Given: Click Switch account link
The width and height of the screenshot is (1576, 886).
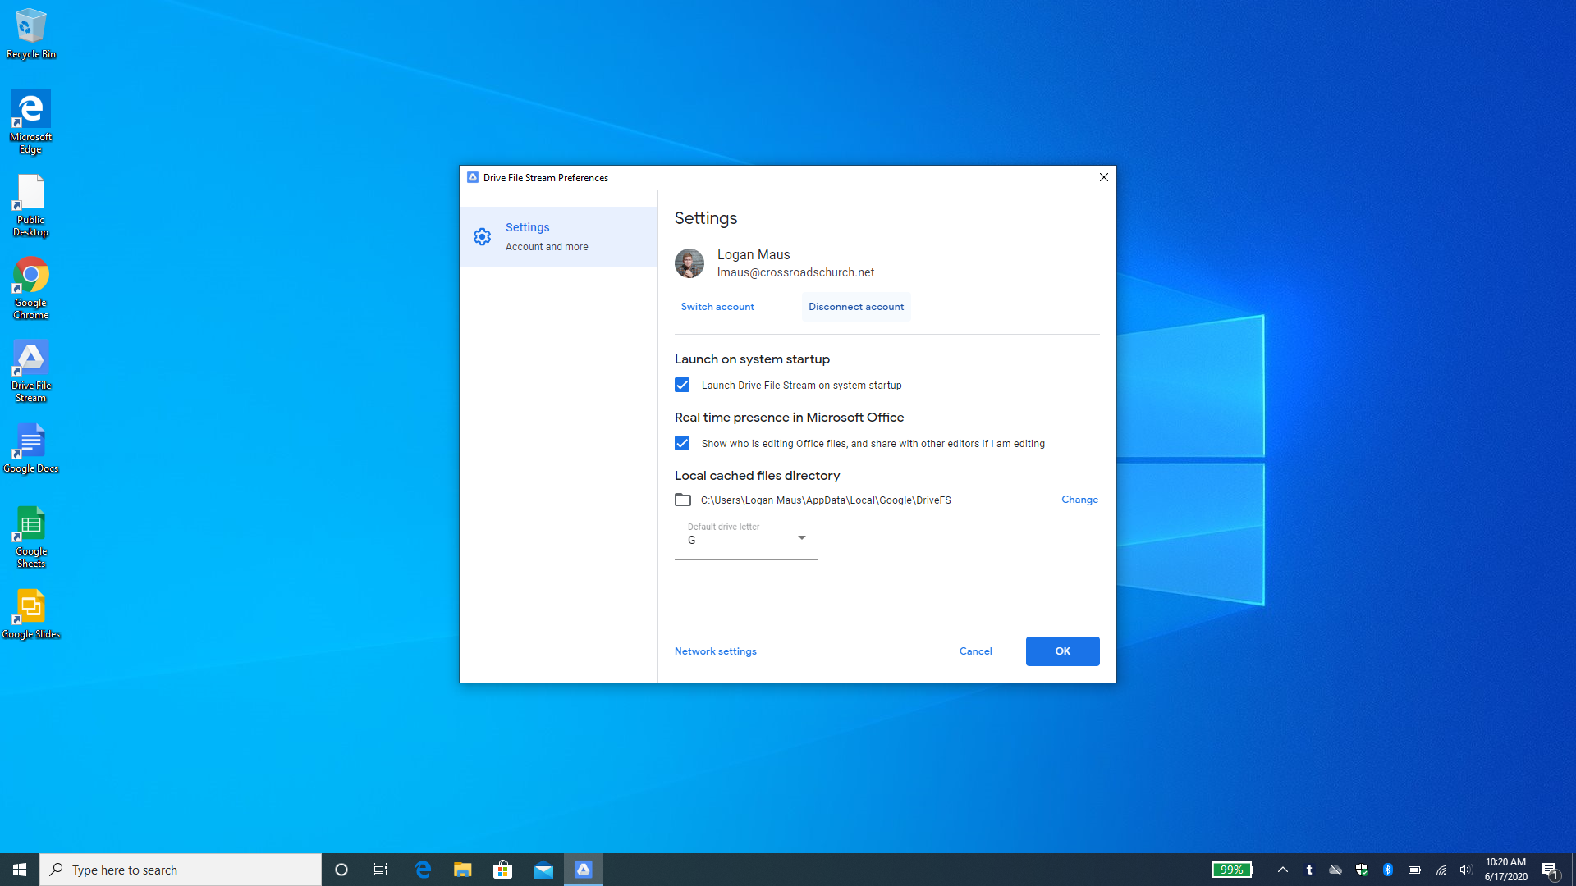Looking at the screenshot, I should coord(717,307).
